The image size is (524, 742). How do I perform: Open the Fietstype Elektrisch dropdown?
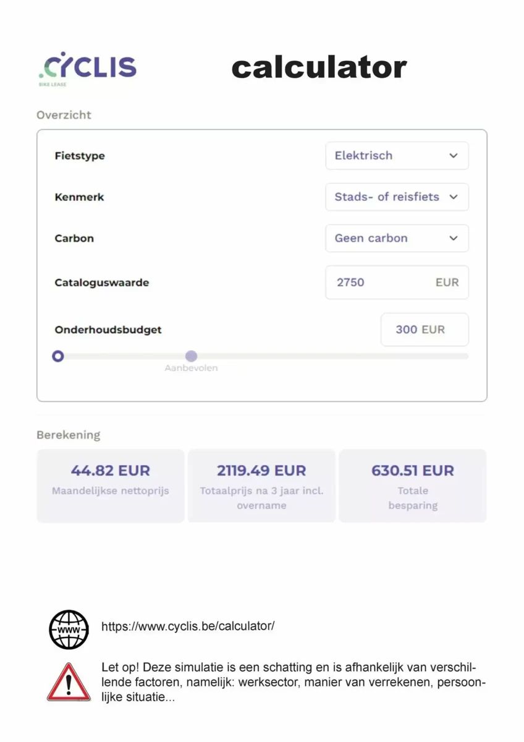pos(397,156)
